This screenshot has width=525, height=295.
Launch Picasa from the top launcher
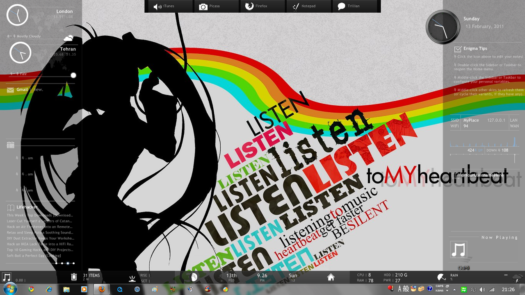(x=209, y=7)
